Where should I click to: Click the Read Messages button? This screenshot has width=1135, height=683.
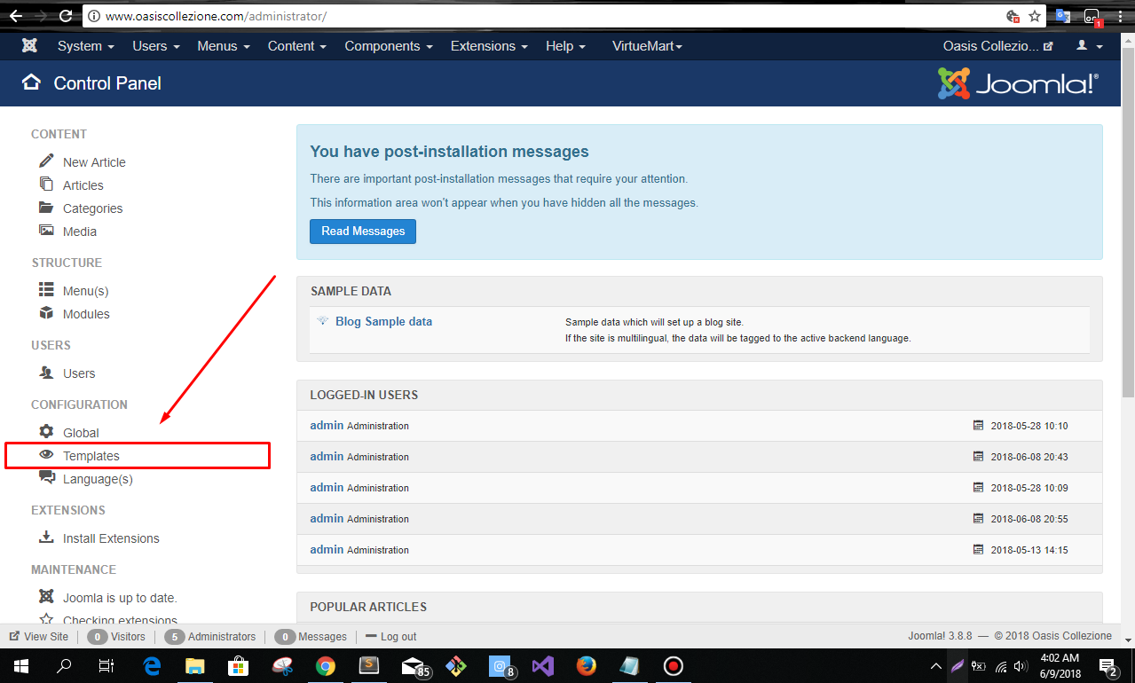(x=363, y=232)
